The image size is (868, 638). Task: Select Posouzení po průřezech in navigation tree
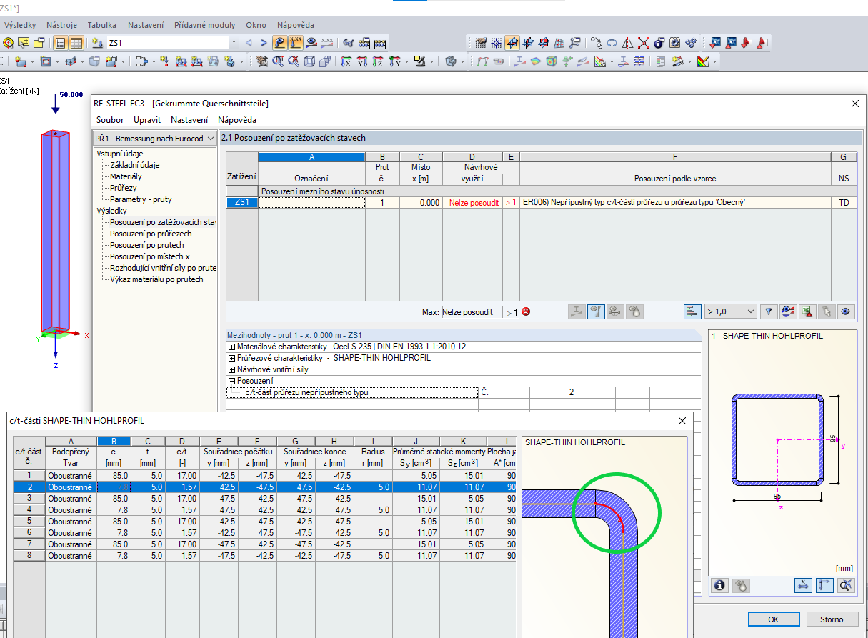pos(150,234)
